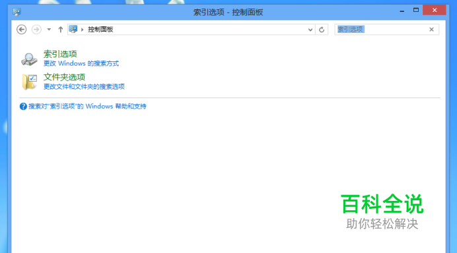Open the 索引选项 magnifier icon
This screenshot has width=457, height=253.
29,59
